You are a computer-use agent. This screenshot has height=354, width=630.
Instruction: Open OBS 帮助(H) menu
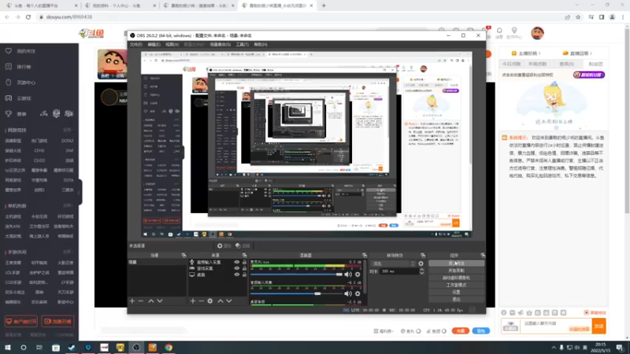(261, 45)
